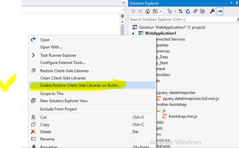This screenshot has width=239, height=148.
Task: Open the Solution Explorer window options dropdown
Action: tap(231, 3)
